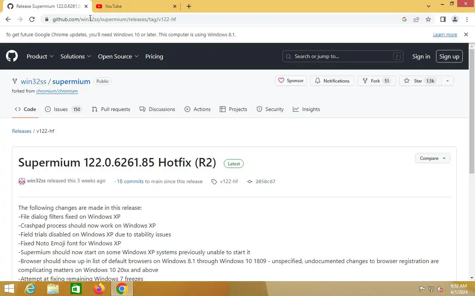Launch Internet Explorer from taskbar

tap(30, 289)
